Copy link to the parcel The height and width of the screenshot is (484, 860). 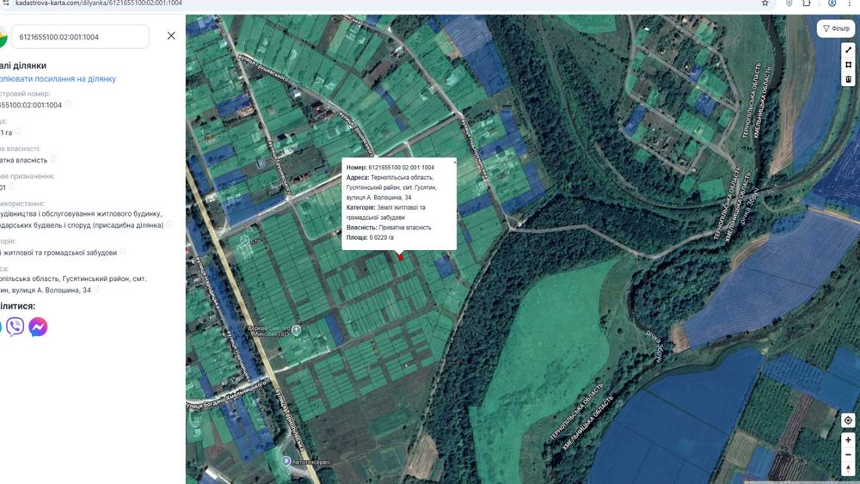tap(58, 79)
